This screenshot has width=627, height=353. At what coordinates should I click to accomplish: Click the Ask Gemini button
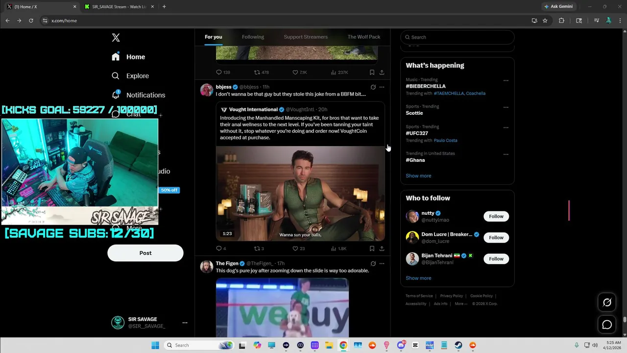coord(558,7)
